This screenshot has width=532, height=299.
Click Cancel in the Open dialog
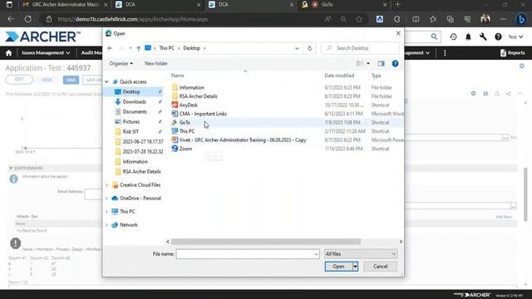[x=381, y=267]
